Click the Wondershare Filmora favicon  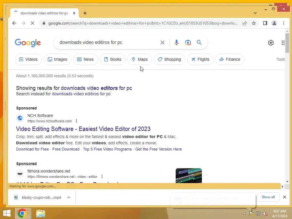coord(20,174)
